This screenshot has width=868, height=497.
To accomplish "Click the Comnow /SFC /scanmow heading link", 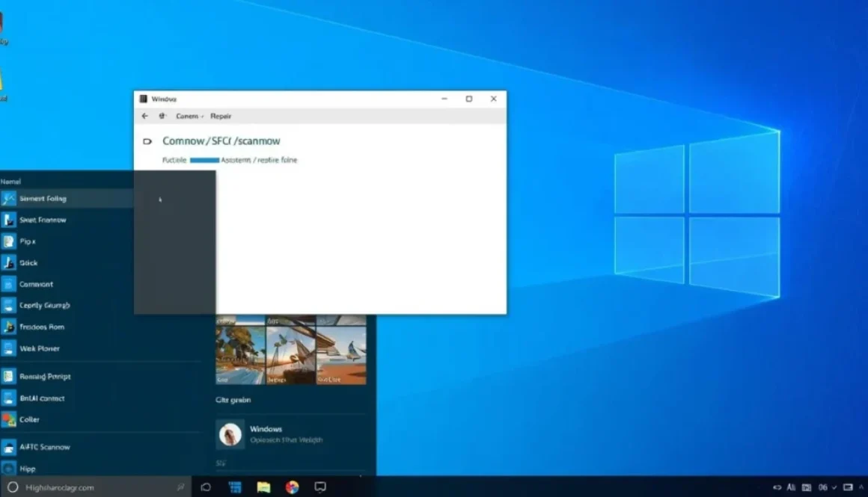I will point(222,141).
